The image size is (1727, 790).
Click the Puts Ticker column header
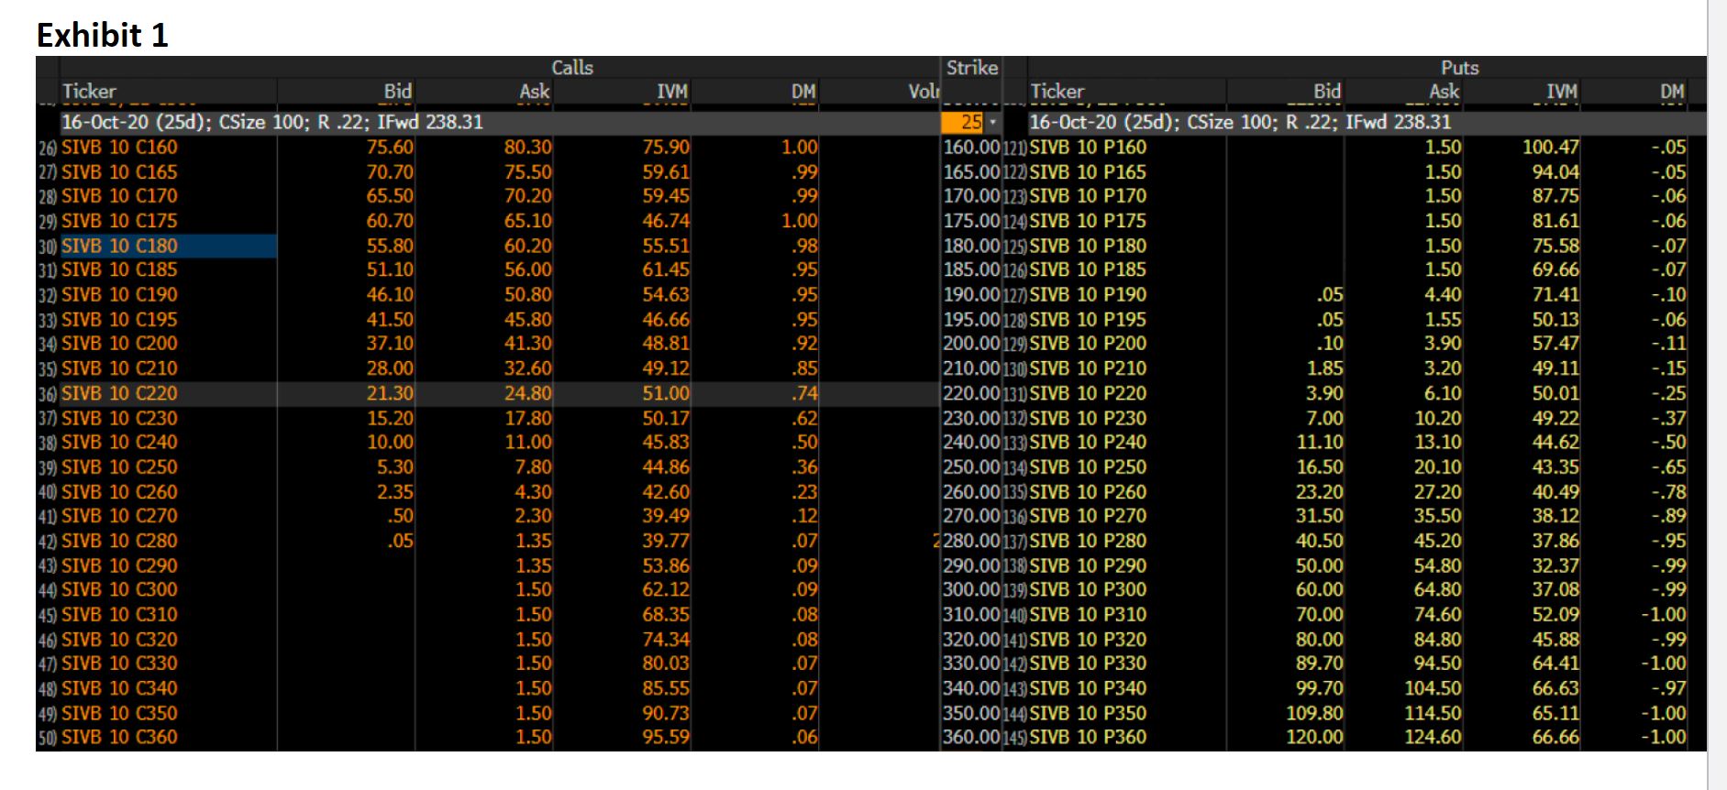(1057, 91)
